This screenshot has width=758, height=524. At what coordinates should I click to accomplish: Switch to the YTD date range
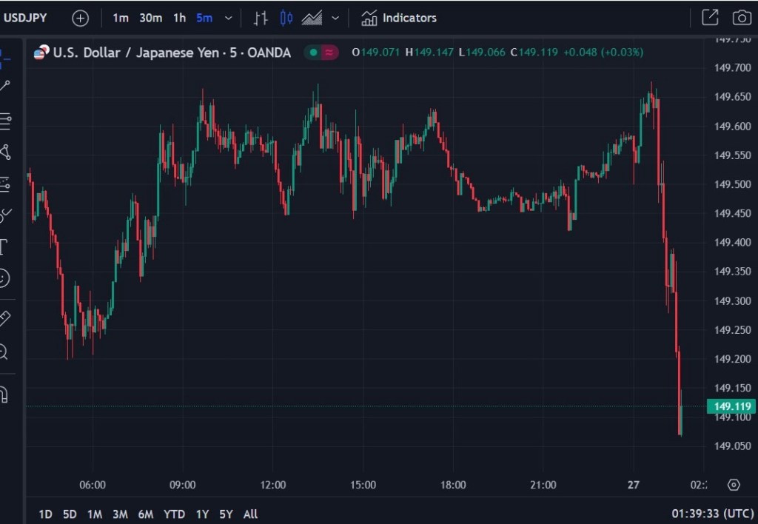(x=174, y=514)
